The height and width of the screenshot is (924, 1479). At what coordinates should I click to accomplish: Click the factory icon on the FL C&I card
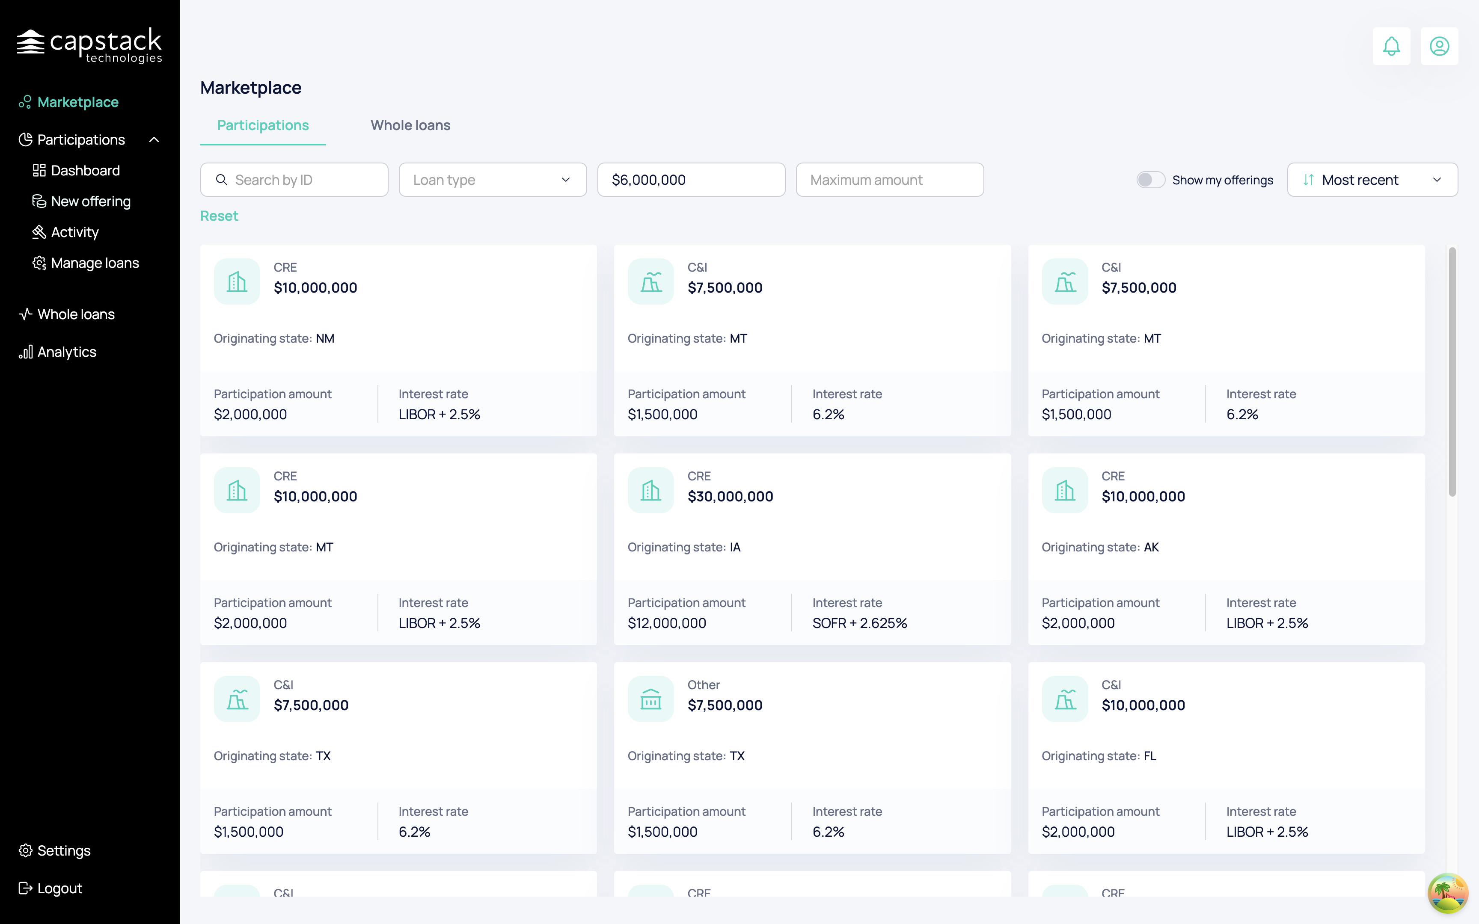coord(1065,699)
